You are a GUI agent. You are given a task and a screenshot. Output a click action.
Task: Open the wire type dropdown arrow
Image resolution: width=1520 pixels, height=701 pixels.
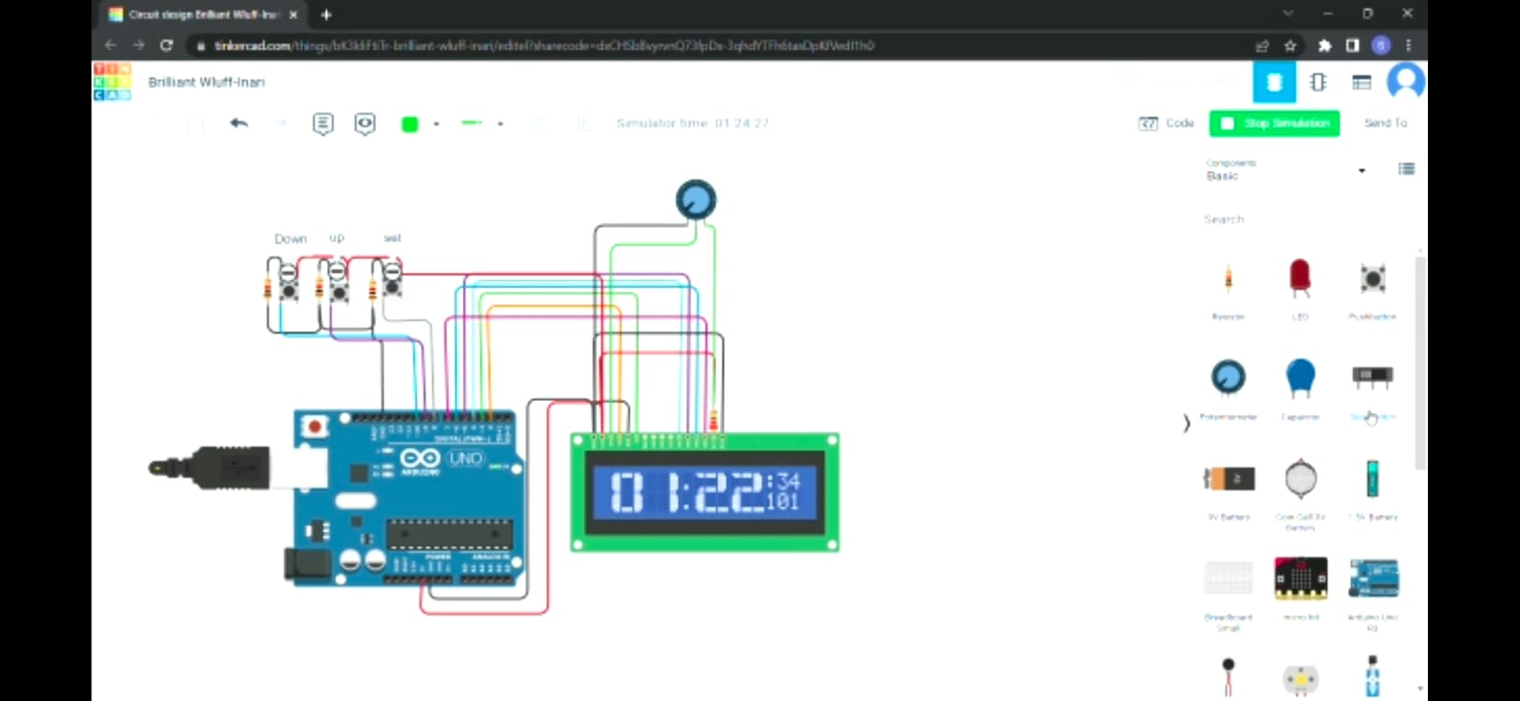click(x=500, y=123)
